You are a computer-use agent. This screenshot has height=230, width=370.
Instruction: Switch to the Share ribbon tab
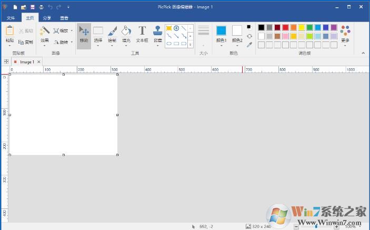pos(47,17)
